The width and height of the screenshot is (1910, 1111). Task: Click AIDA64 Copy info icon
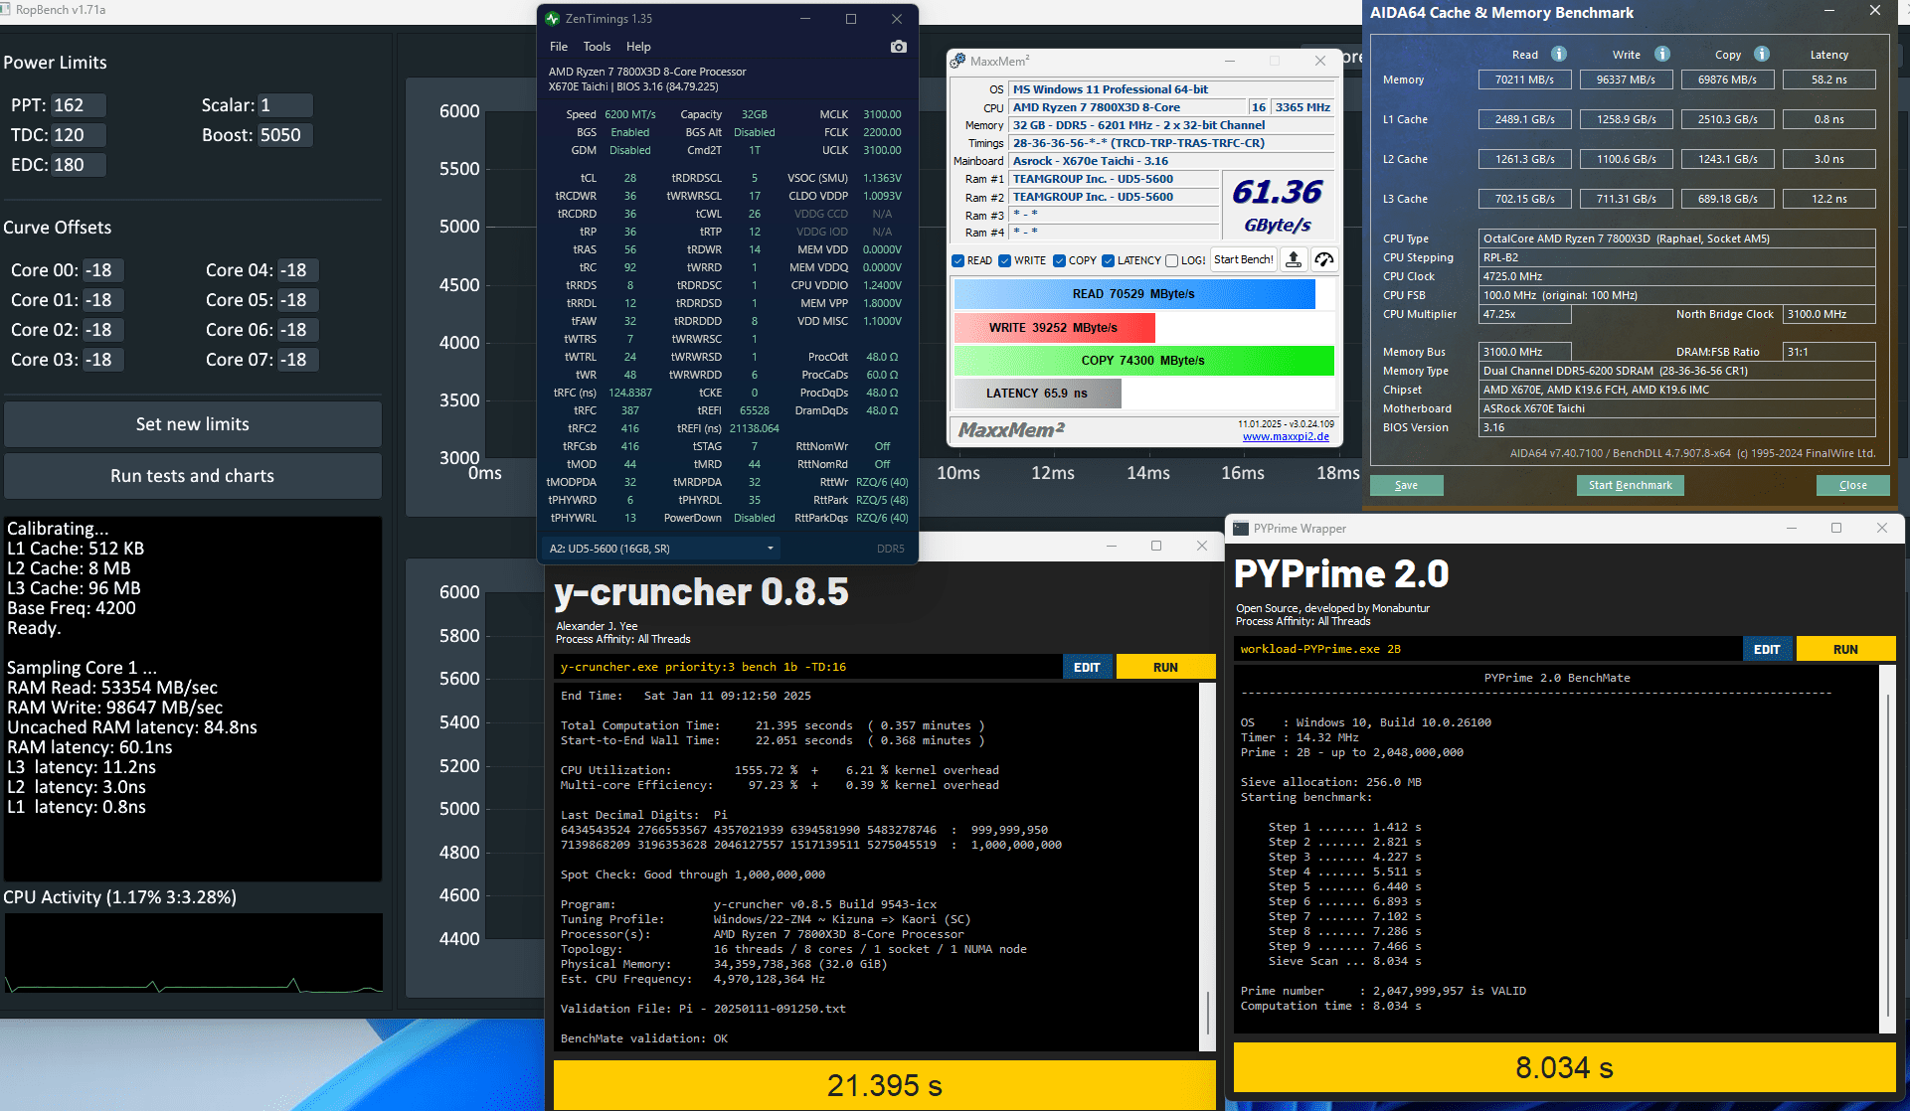(1762, 54)
